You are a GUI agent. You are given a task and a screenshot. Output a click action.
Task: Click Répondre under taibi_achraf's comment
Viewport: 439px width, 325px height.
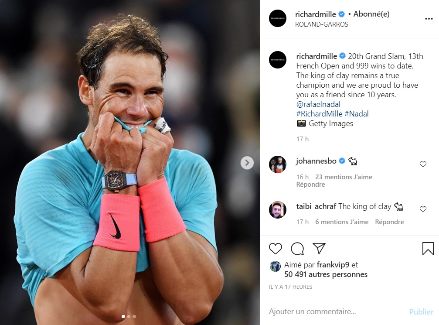coord(389,222)
